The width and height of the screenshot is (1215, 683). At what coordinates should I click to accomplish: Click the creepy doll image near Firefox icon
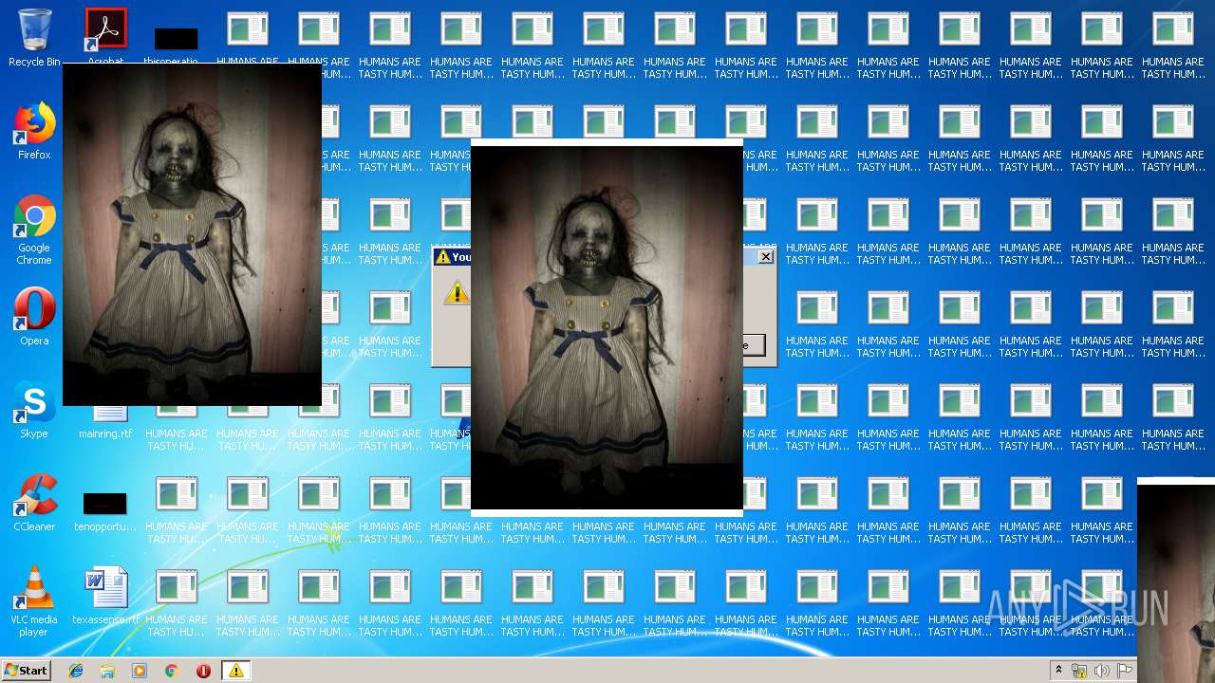click(192, 234)
